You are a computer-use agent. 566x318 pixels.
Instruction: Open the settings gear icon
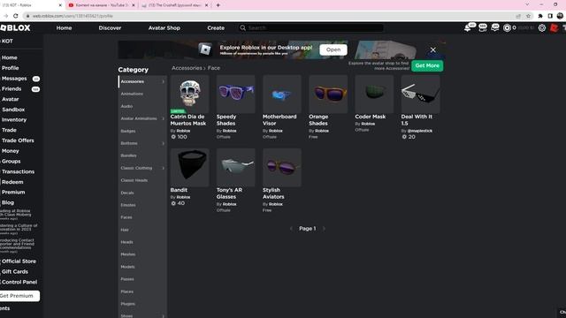pos(542,27)
